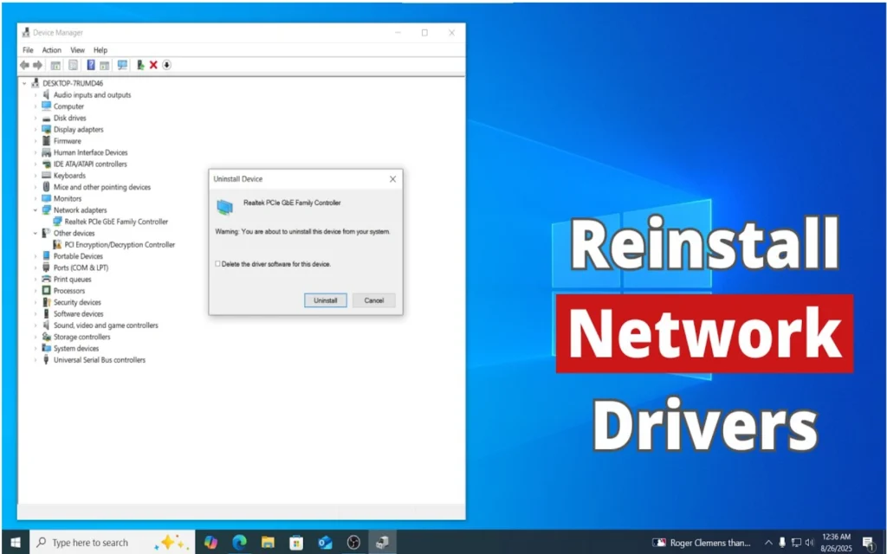Open Microsoft Edge from the taskbar
The height and width of the screenshot is (554, 887).
[x=239, y=542]
